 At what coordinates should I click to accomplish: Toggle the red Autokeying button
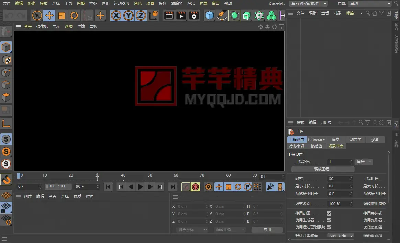pyautogui.click(x=196, y=187)
